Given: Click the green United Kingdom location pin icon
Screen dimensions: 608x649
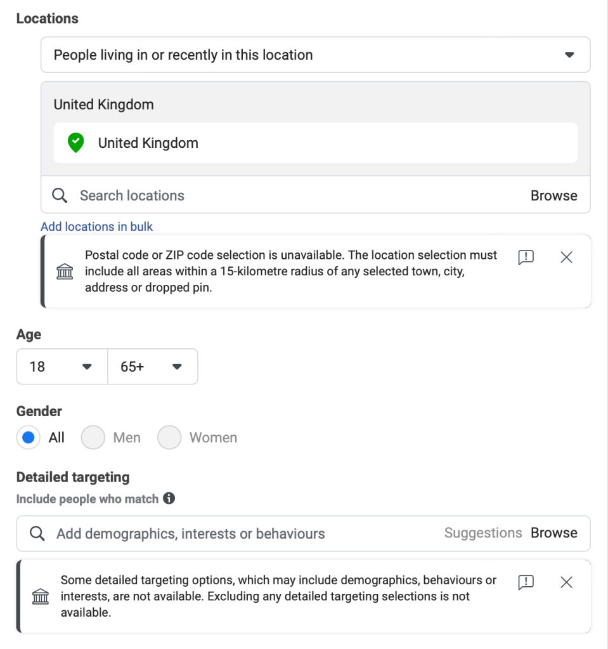Looking at the screenshot, I should (x=75, y=143).
